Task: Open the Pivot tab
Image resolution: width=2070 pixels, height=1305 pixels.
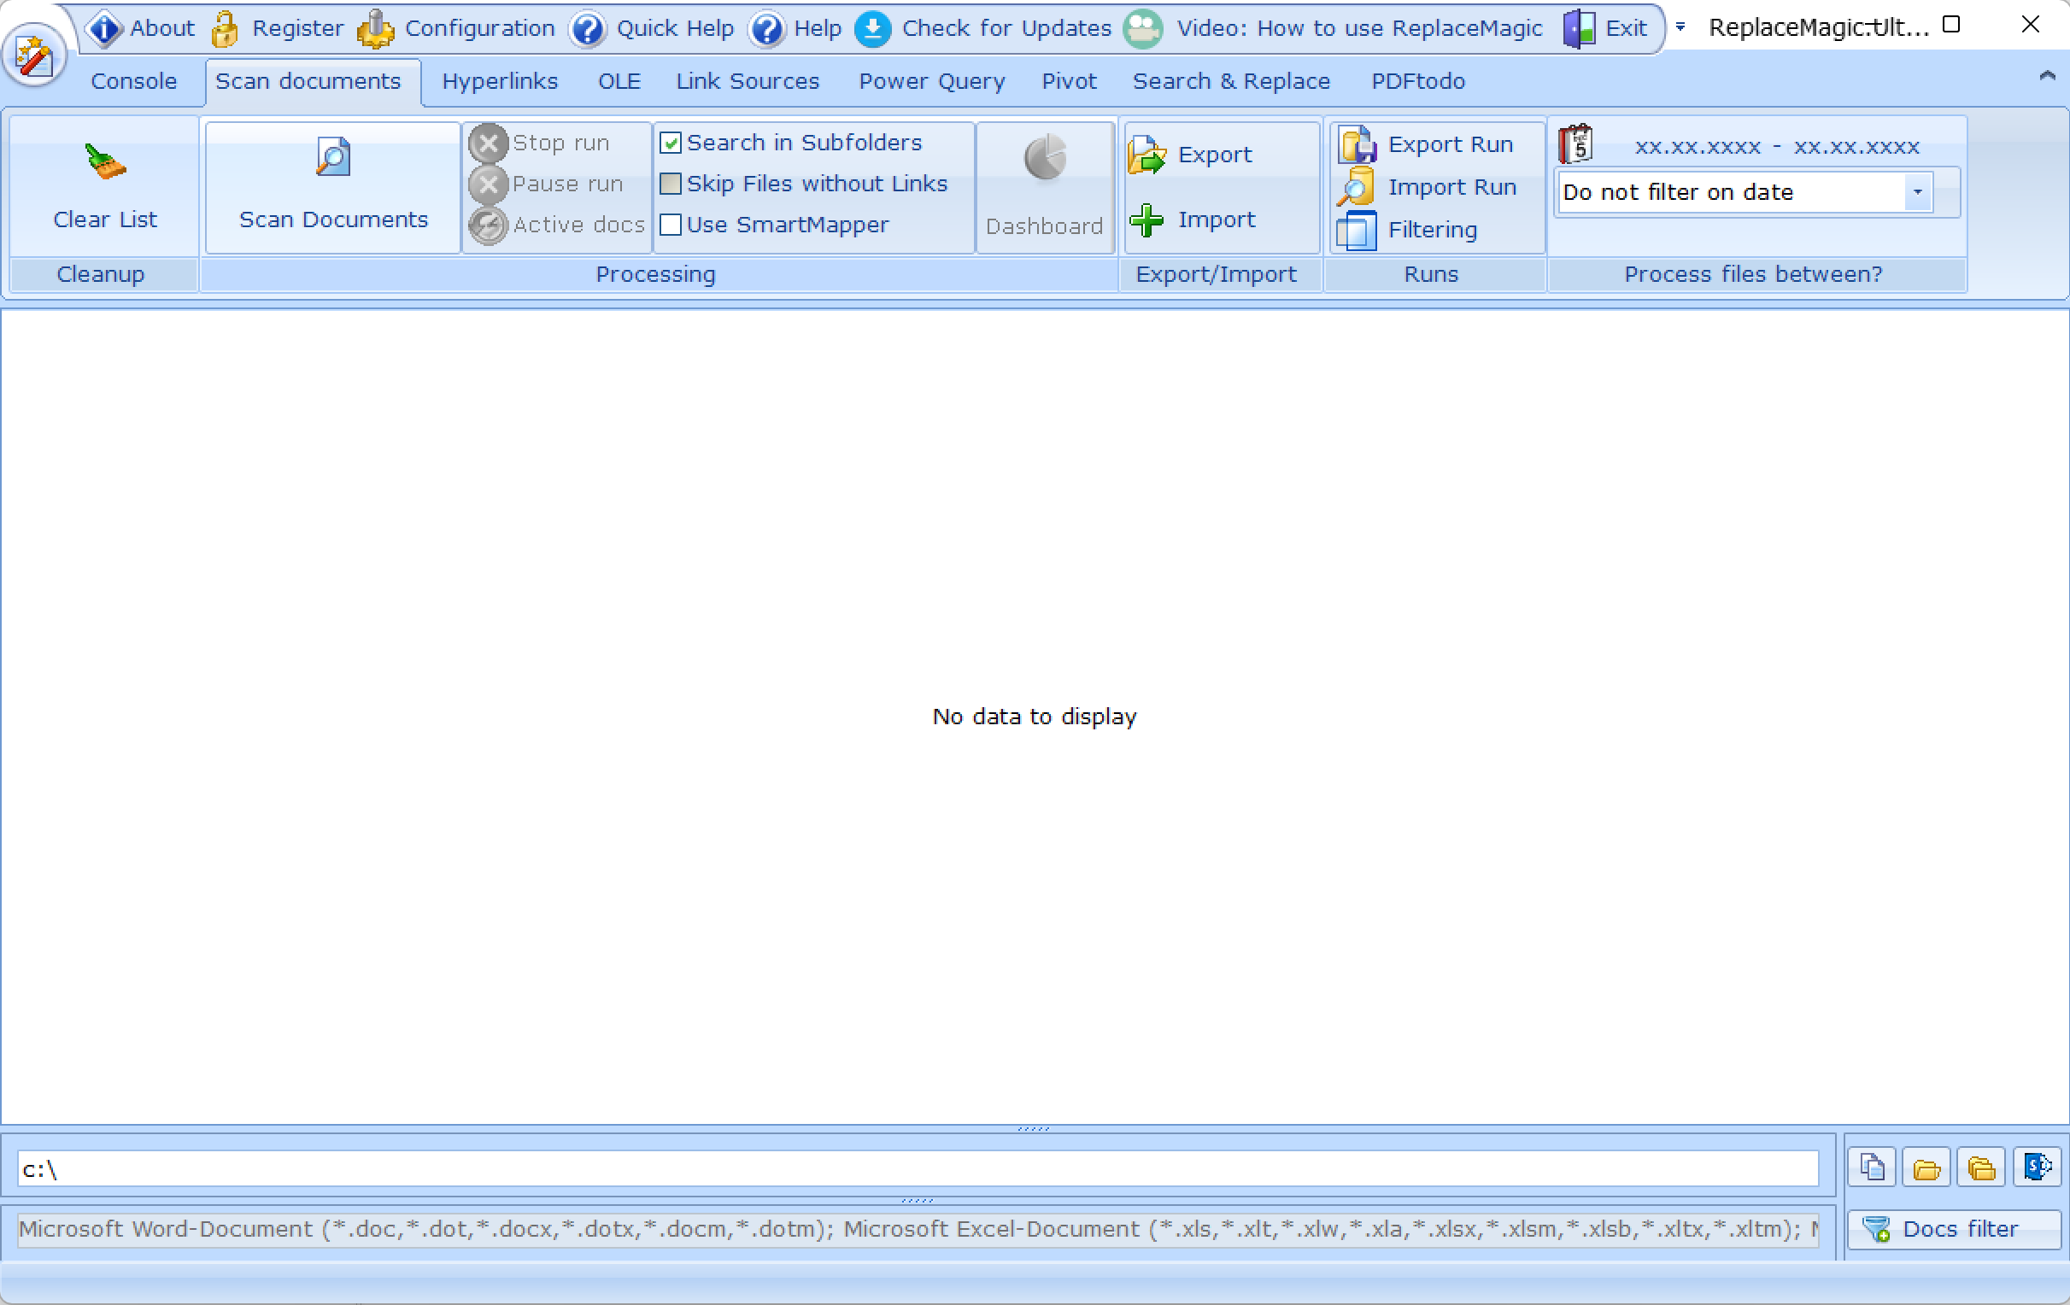Action: click(x=1069, y=82)
